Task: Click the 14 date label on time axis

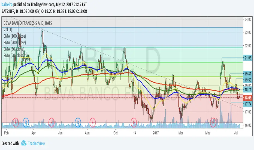Action: click(135, 133)
